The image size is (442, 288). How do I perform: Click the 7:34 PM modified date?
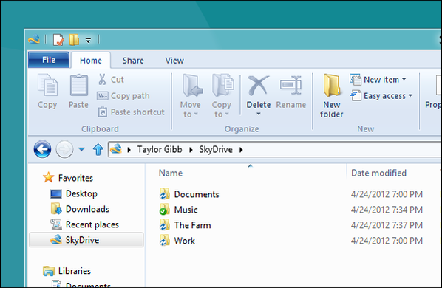(387, 210)
